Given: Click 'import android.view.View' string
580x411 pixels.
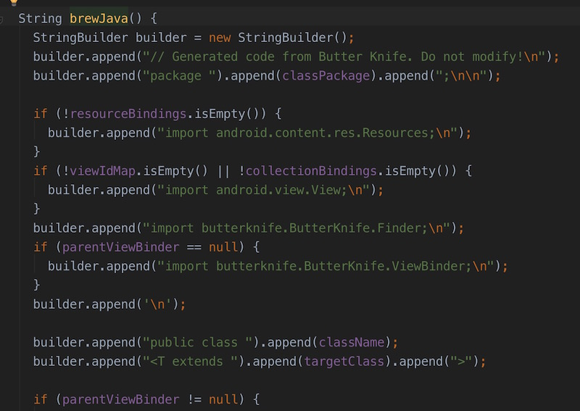Looking at the screenshot, I should 264,190.
